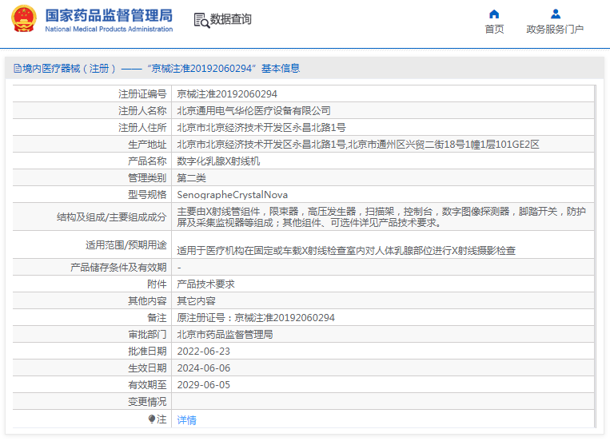Select model SenographeCrystalNova
The image size is (610, 441).
click(x=233, y=194)
